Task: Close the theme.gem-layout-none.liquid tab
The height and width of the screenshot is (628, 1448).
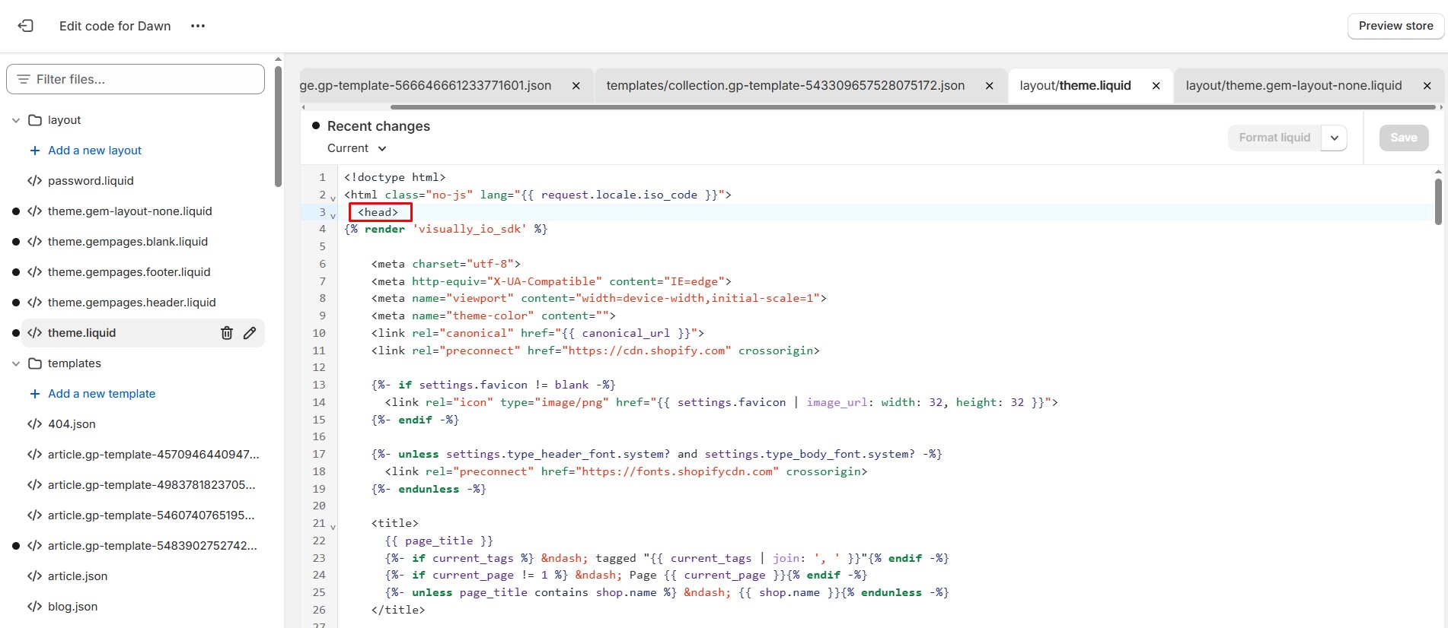Action: pyautogui.click(x=1427, y=86)
